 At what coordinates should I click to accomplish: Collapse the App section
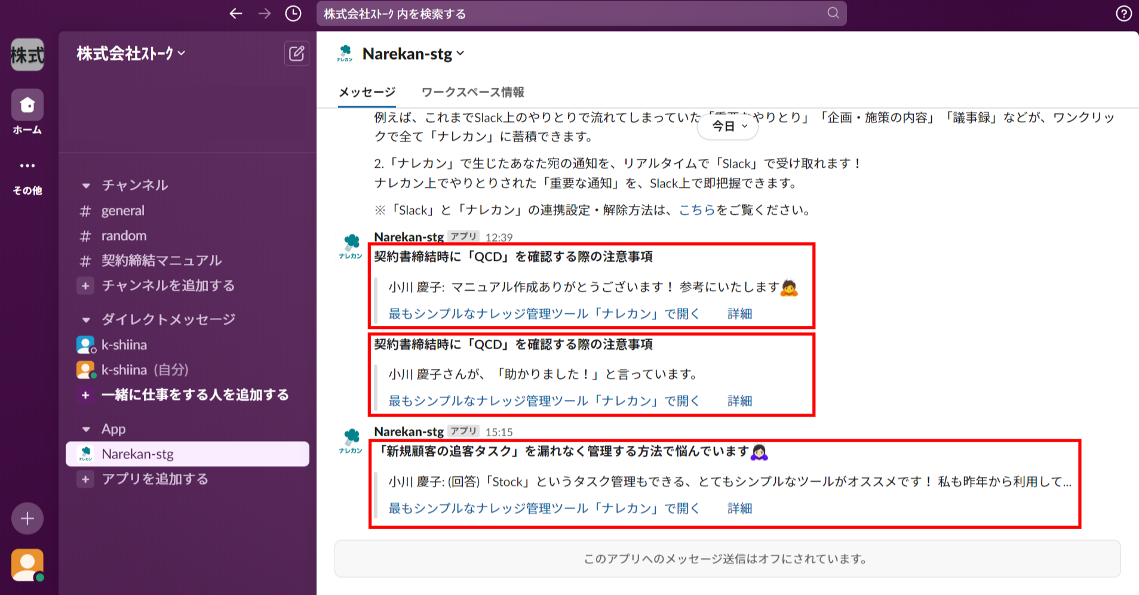click(86, 429)
